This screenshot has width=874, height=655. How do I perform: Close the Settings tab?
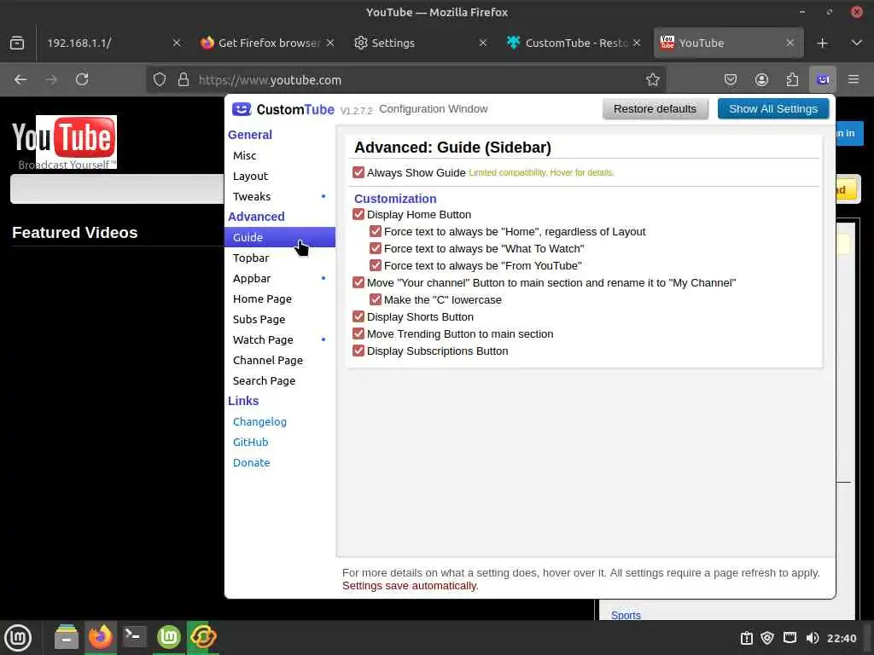tap(483, 43)
